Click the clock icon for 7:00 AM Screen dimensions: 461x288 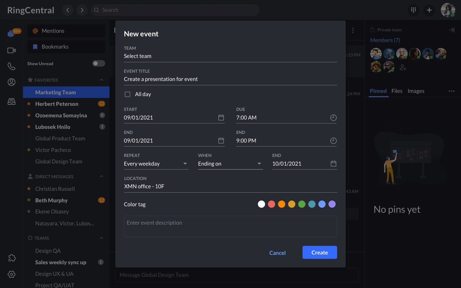[x=334, y=118]
